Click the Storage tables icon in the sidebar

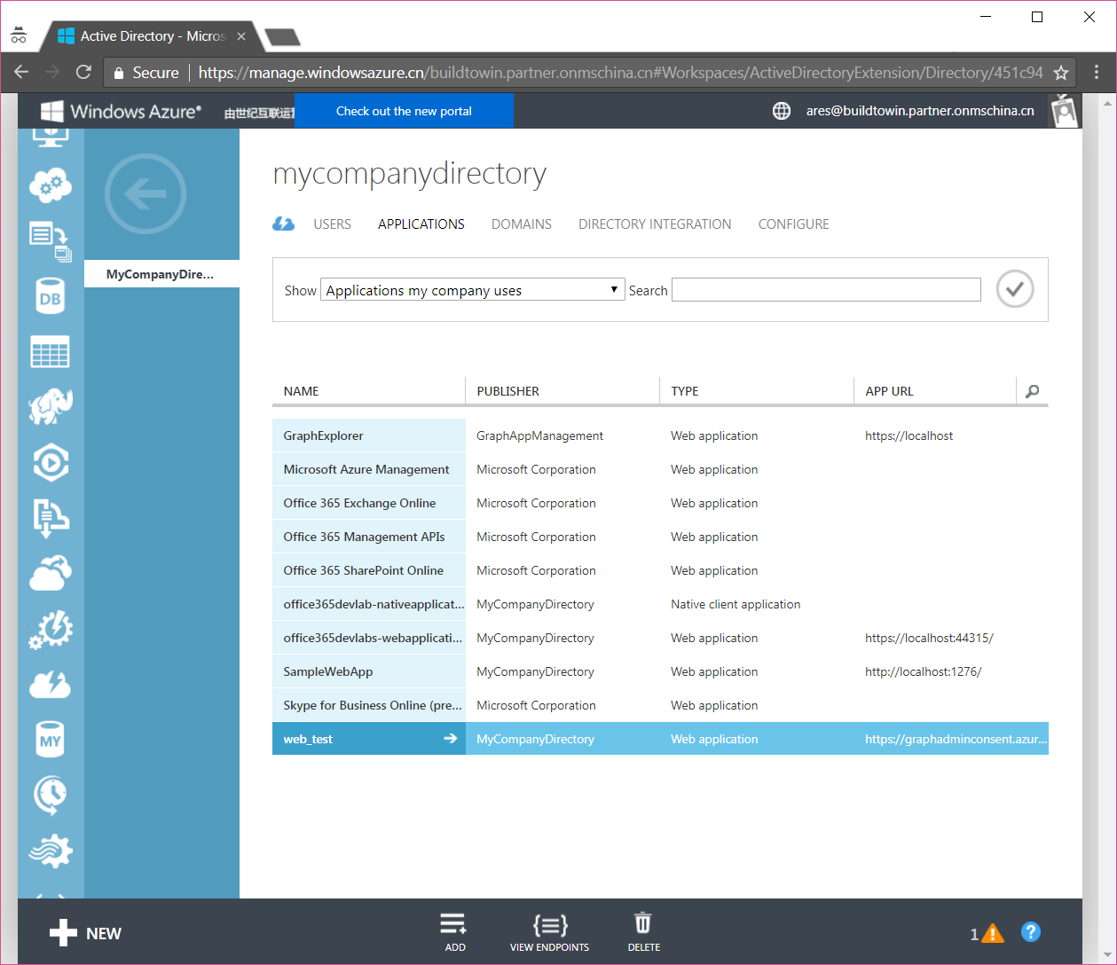pyautogui.click(x=51, y=351)
